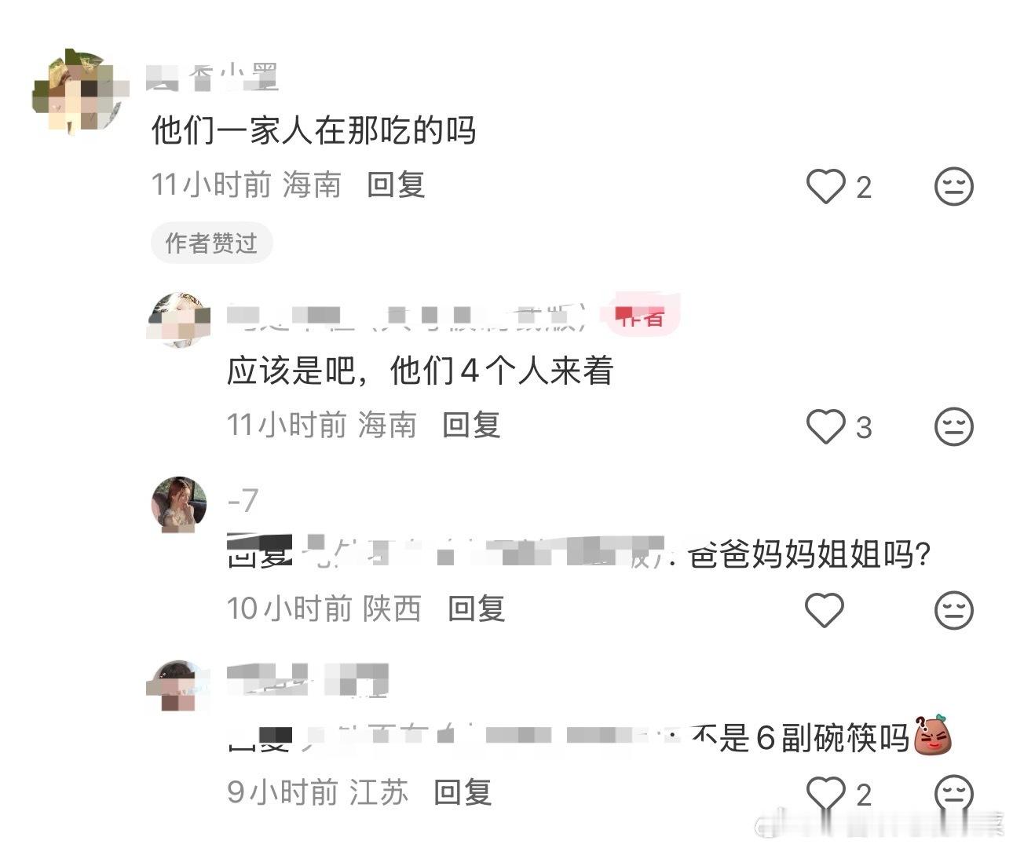
Task: Dislike the Jiangsu comment about chopsticks
Action: pyautogui.click(x=954, y=794)
